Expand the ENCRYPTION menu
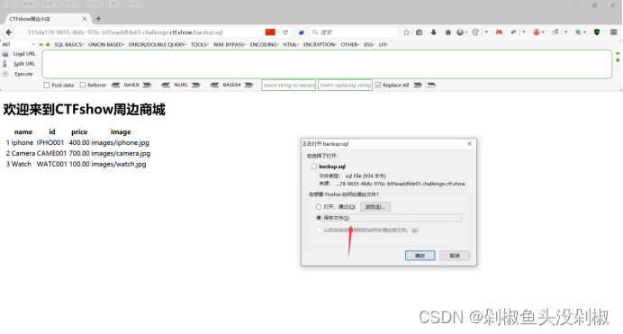 (320, 44)
